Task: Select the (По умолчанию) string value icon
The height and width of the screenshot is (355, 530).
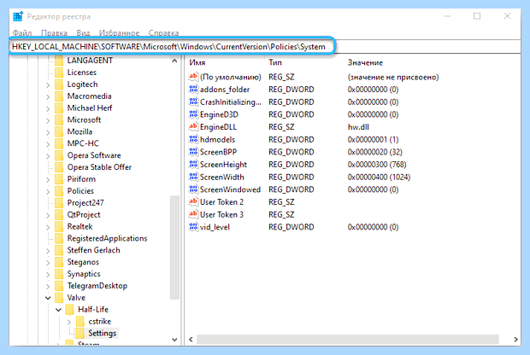Action: coord(193,77)
